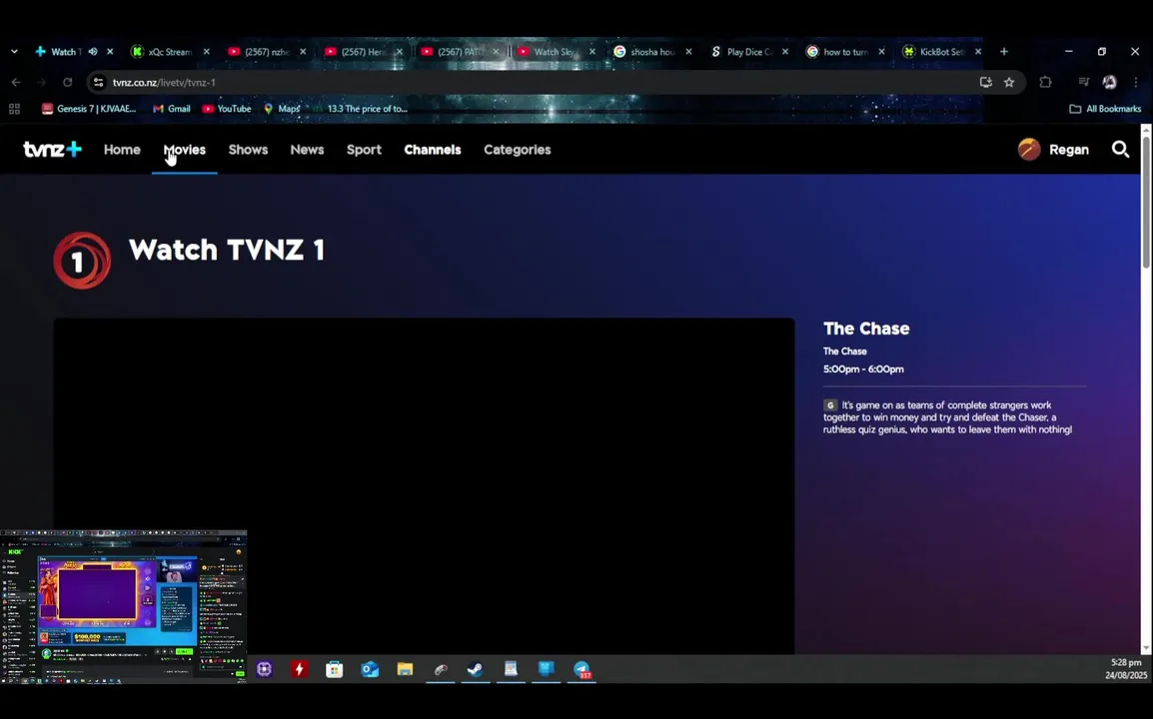Open media controls icon in Chrome toolbar
This screenshot has width=1153, height=719.
pos(1083,82)
